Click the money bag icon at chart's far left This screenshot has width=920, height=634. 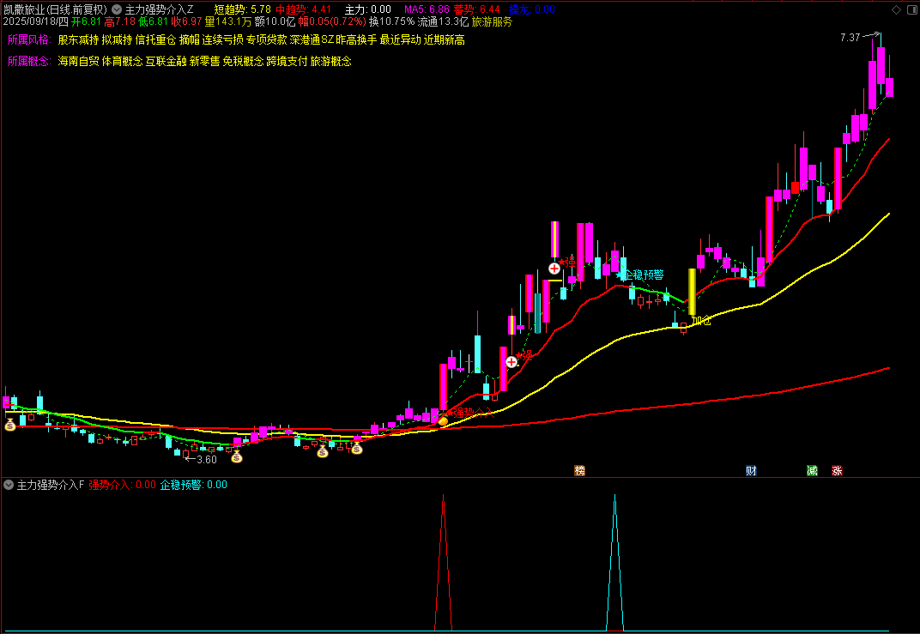pos(10,425)
